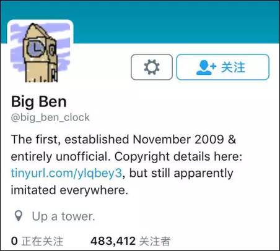Select the "Up a tower." location text
Image resolution: width=280 pixels, height=251 pixels.
click(x=63, y=216)
